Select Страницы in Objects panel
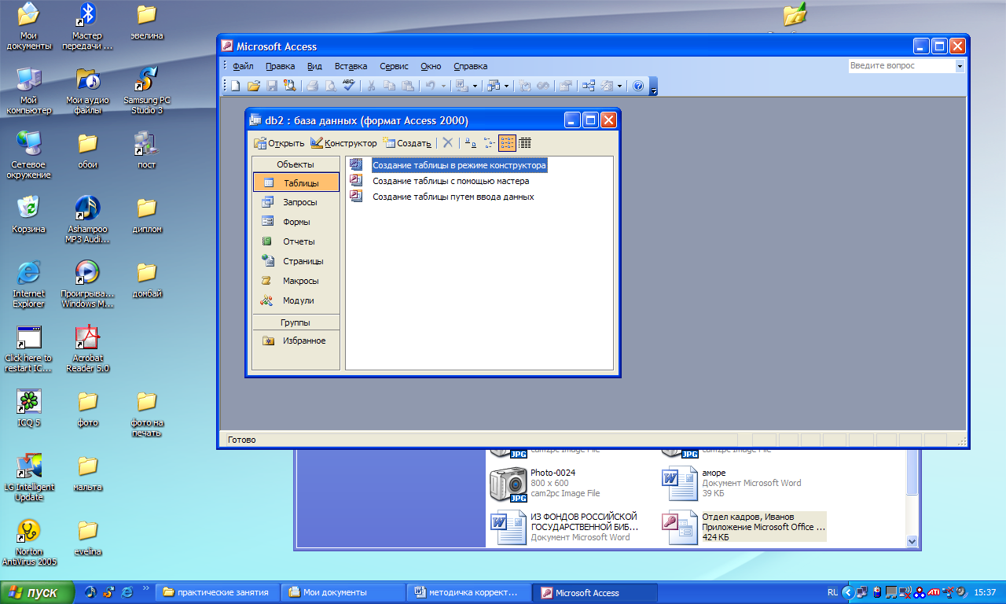This screenshot has height=604, width=1006. pos(296,261)
